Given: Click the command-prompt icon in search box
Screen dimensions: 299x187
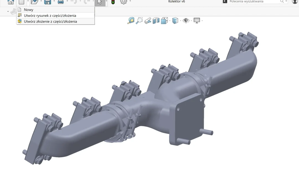Looking at the screenshot, I should pos(225,2).
